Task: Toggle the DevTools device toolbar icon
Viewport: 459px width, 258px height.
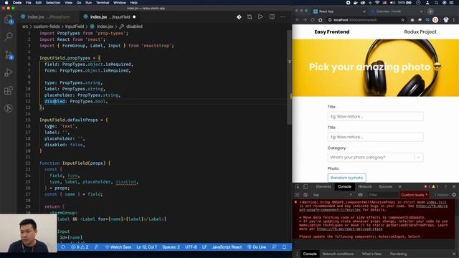Action: coord(305,186)
